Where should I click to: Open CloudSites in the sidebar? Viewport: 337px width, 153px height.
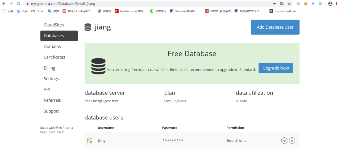pos(54,25)
